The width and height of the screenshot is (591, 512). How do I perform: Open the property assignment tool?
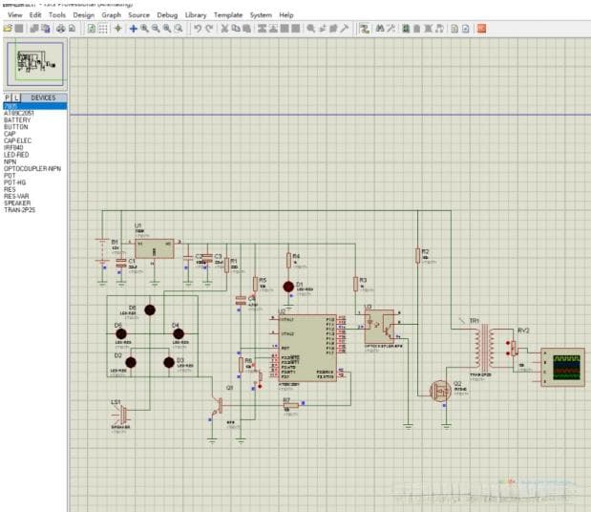[x=390, y=29]
